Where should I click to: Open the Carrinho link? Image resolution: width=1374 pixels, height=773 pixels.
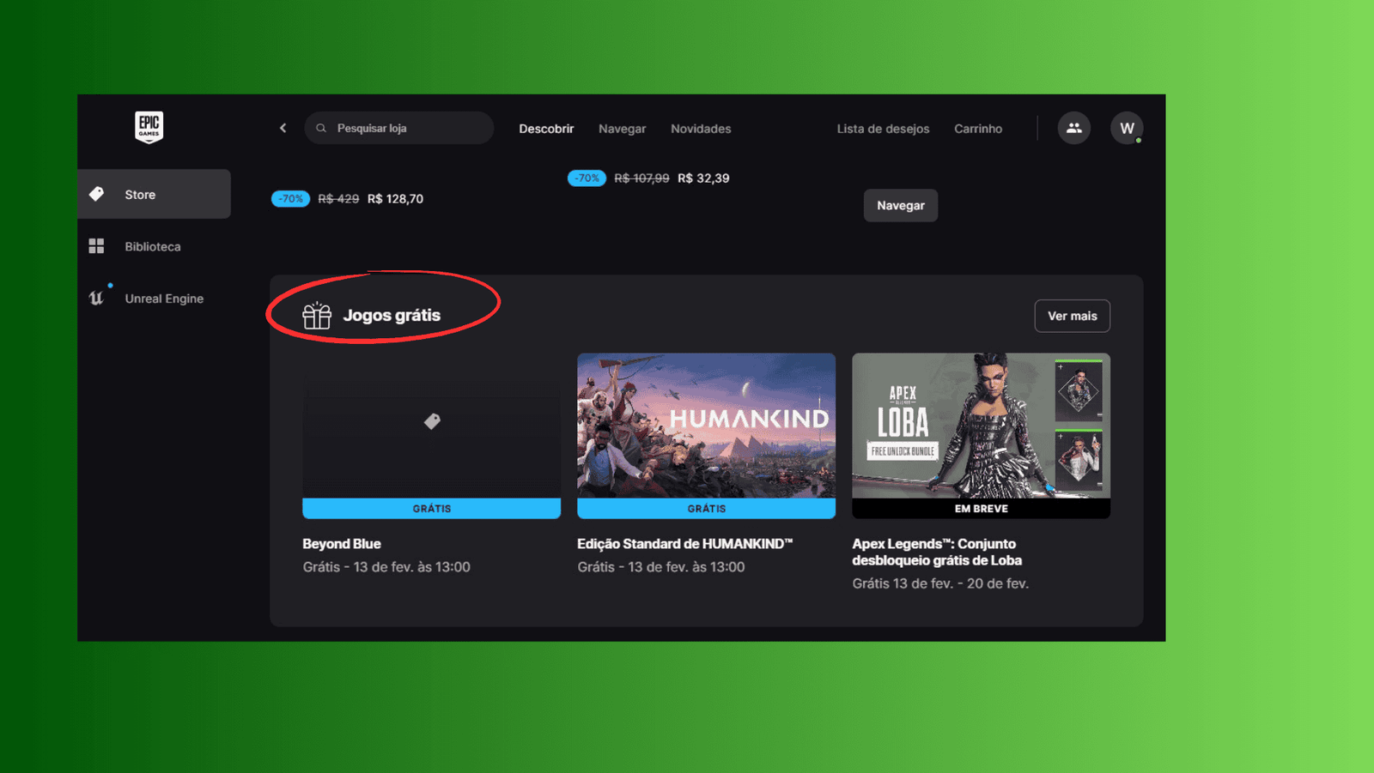978,129
